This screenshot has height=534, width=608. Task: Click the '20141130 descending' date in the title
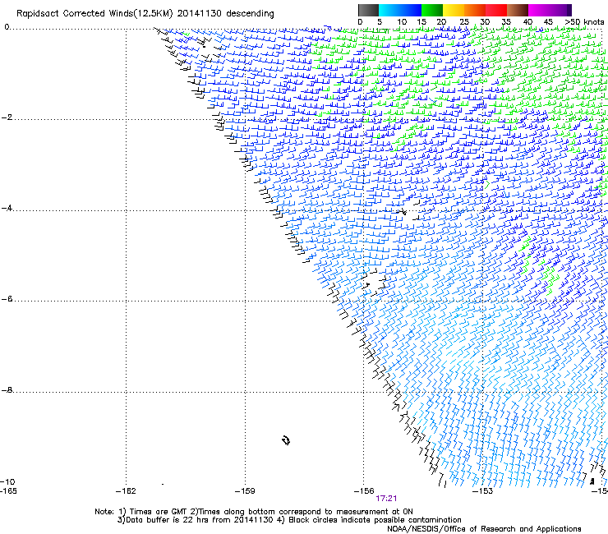[x=226, y=14]
